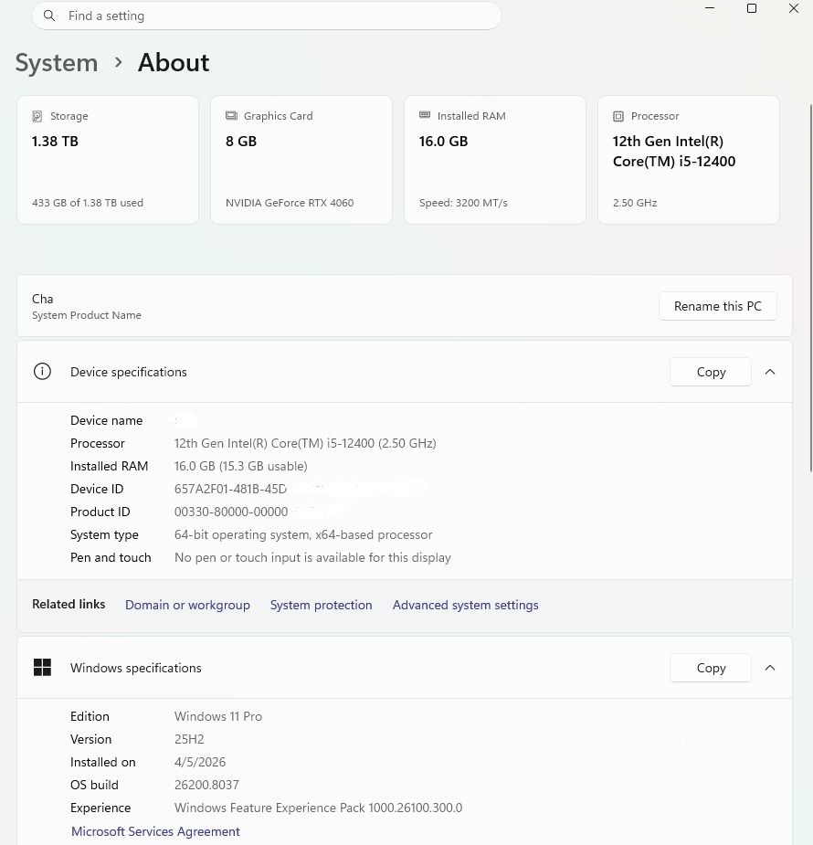Select '64-bit operating system' System type value
The width and height of the screenshot is (813, 845).
click(x=303, y=534)
